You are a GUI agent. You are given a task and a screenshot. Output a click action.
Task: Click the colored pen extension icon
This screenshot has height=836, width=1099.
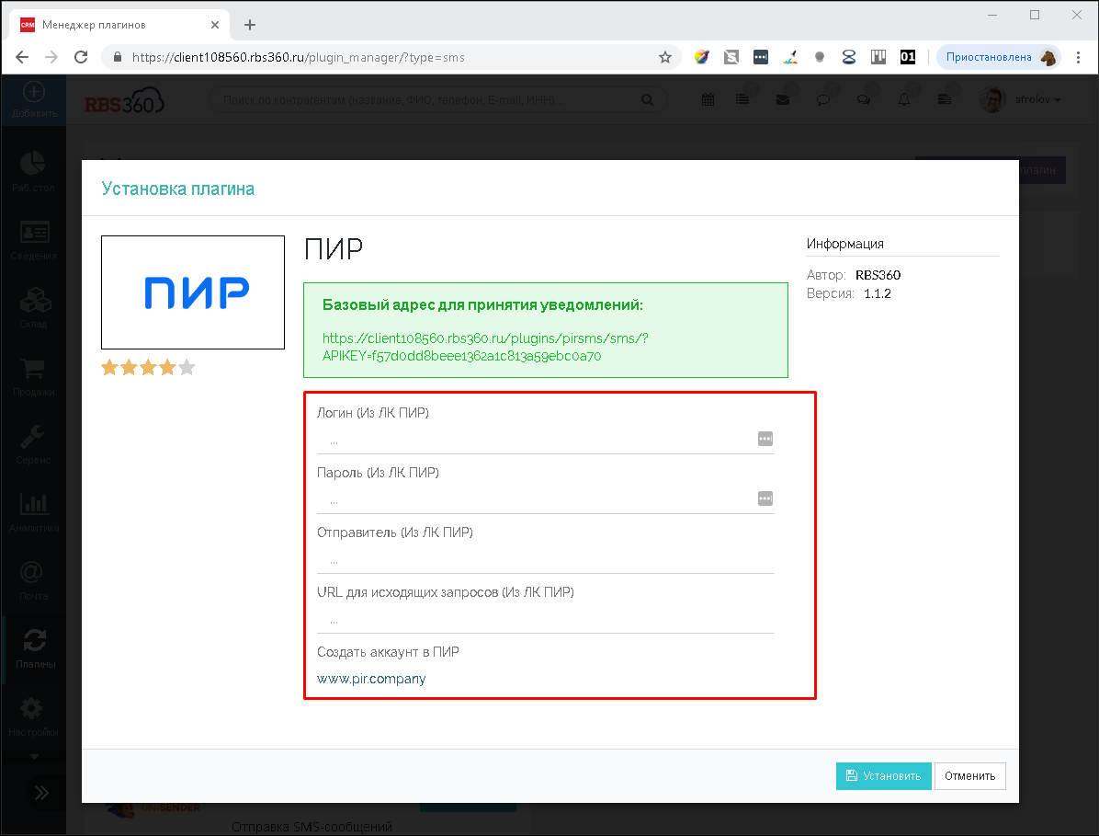click(790, 58)
